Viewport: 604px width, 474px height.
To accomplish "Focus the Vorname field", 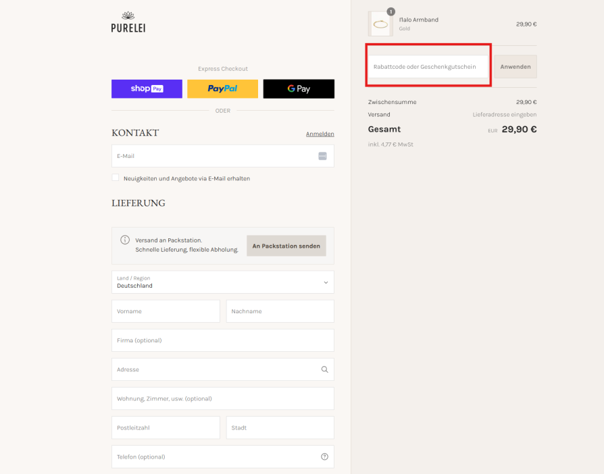I will pyautogui.click(x=166, y=311).
